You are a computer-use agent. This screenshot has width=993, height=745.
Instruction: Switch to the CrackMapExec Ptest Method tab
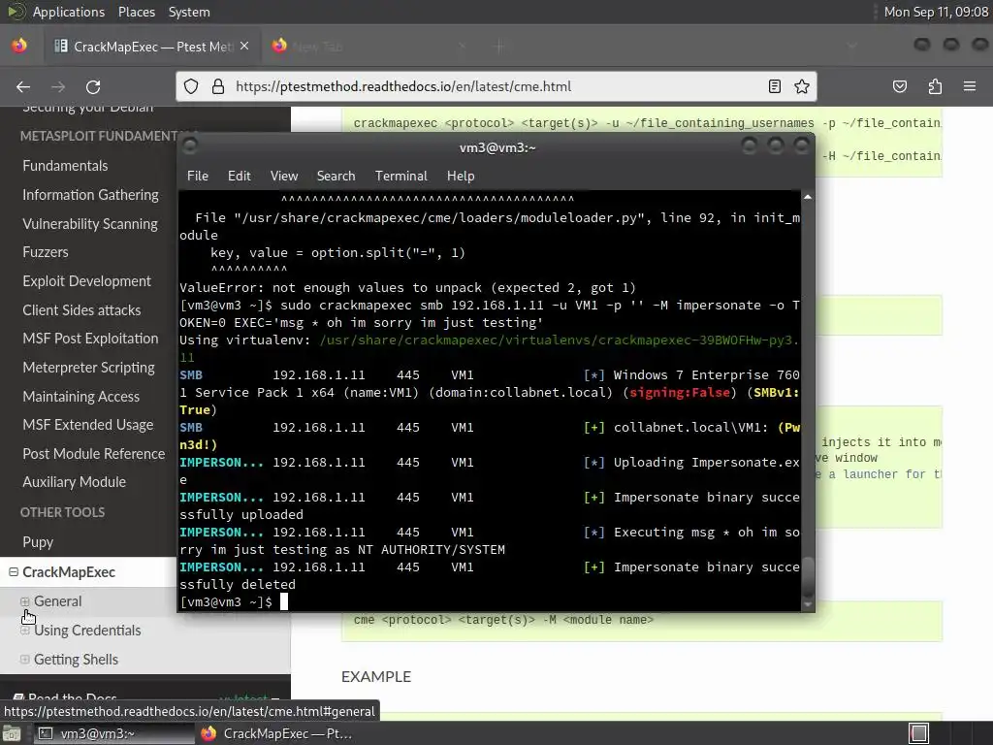[152, 47]
